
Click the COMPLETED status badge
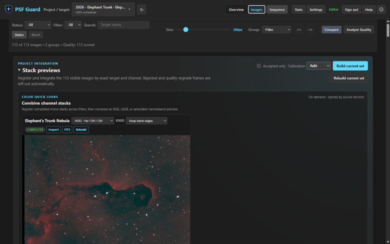pos(35,130)
